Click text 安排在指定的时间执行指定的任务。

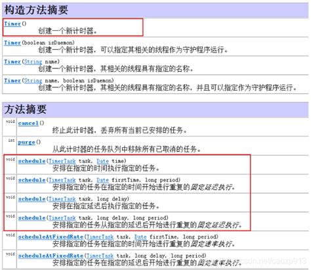pos(106,168)
